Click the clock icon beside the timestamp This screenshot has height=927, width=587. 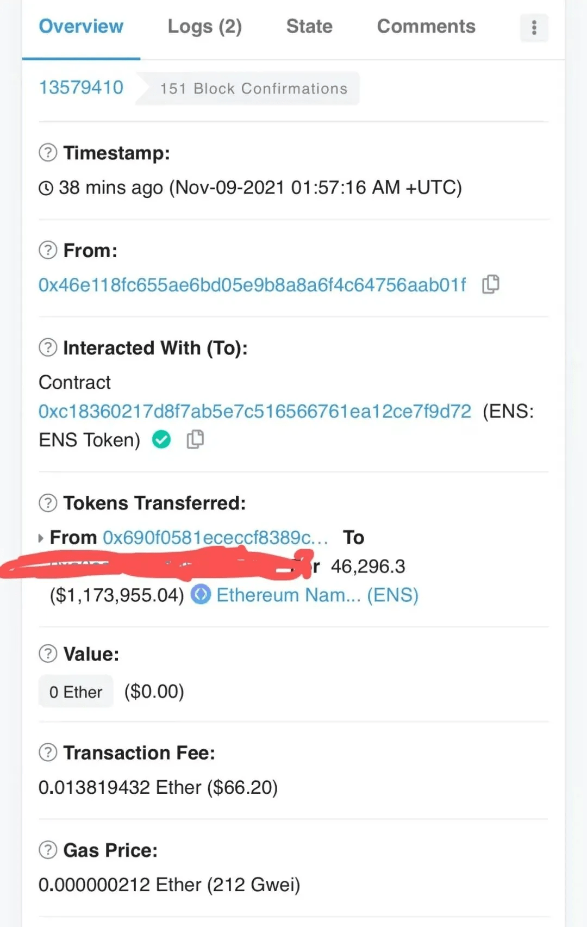(46, 188)
